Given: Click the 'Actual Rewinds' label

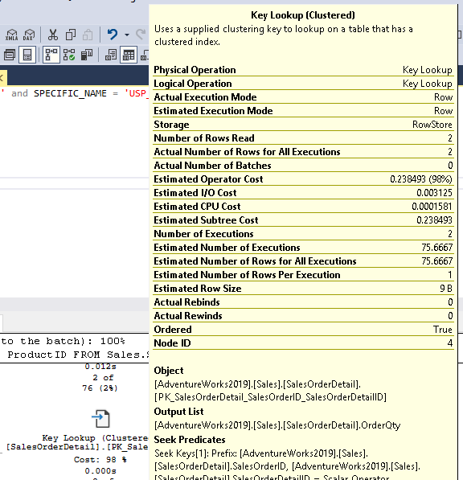Looking at the screenshot, I should click(188, 316).
